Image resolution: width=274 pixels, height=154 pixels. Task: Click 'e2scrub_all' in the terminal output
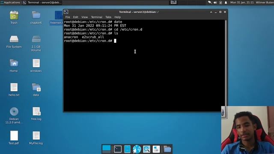(93, 37)
